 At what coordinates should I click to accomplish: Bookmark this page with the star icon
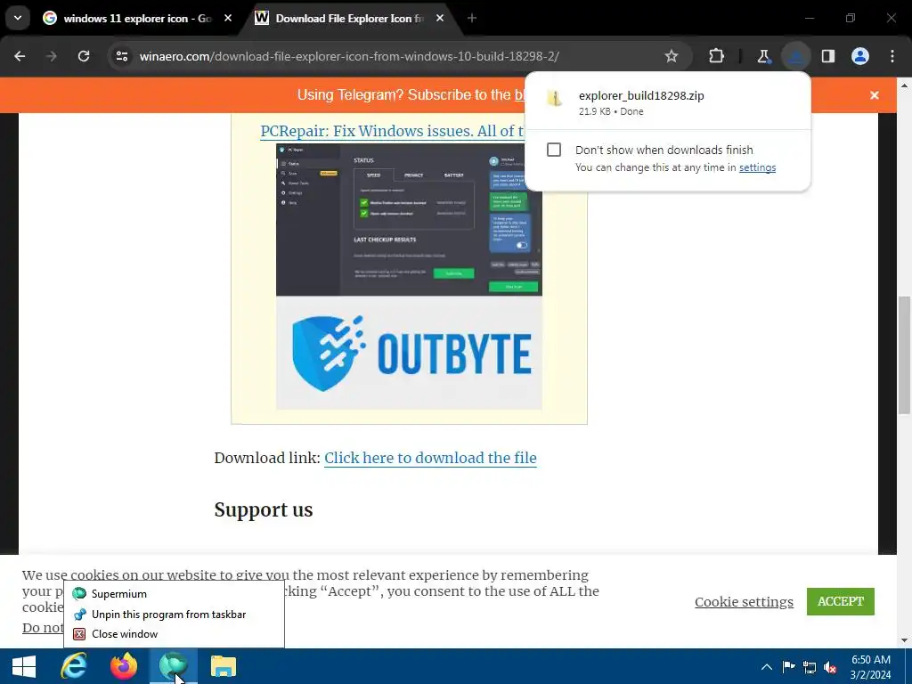pyautogui.click(x=672, y=56)
